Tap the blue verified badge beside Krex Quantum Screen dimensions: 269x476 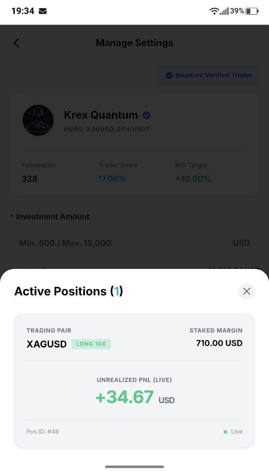[x=146, y=115]
